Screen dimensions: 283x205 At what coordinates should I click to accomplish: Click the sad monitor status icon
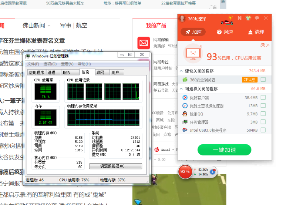(193, 53)
